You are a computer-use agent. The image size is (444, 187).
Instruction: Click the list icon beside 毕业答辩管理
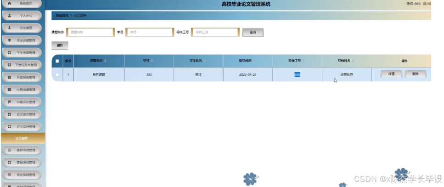9,175
